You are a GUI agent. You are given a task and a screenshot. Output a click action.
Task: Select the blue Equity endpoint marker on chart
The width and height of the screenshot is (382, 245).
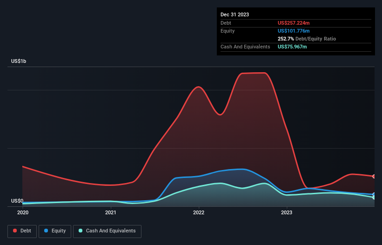coord(374,194)
